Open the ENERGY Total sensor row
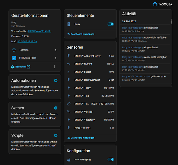Screen dimensions: 178x165 pos(90,96)
